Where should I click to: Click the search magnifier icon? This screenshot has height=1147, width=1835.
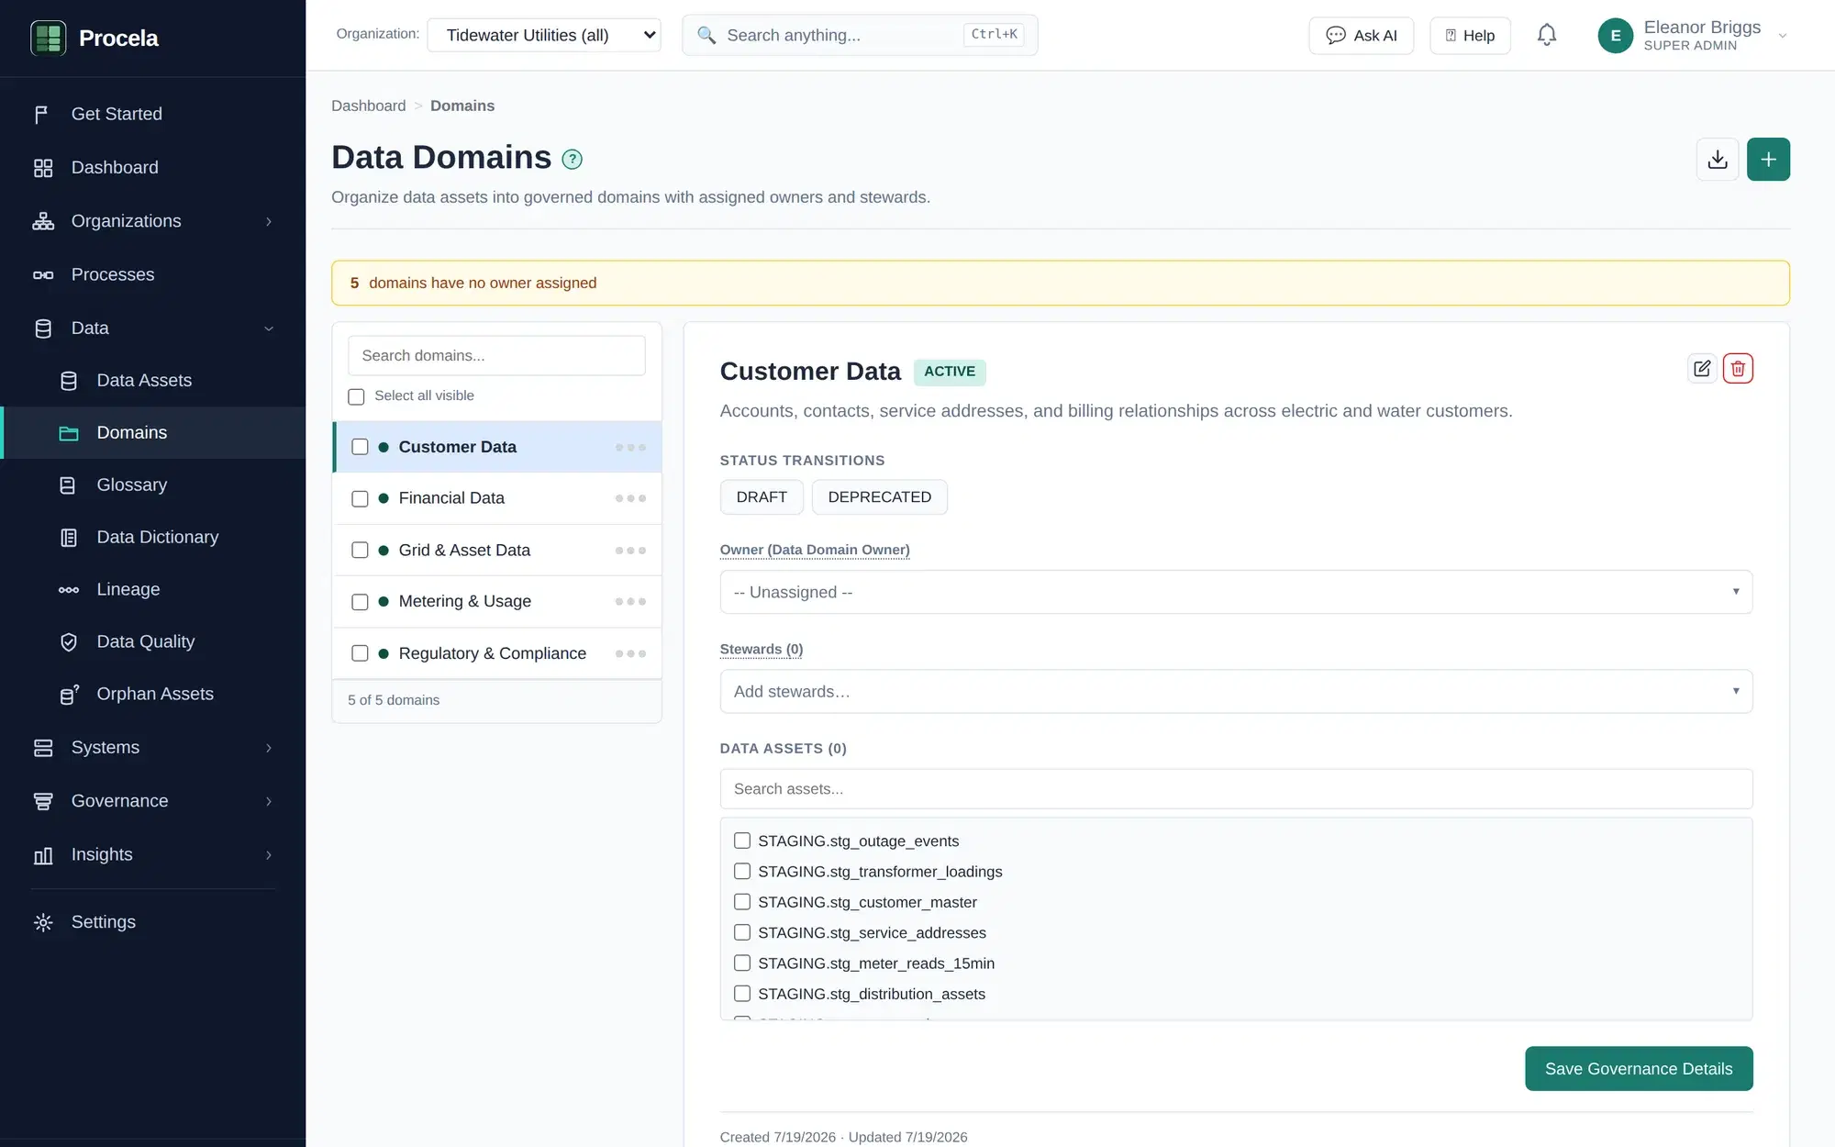pyautogui.click(x=706, y=35)
